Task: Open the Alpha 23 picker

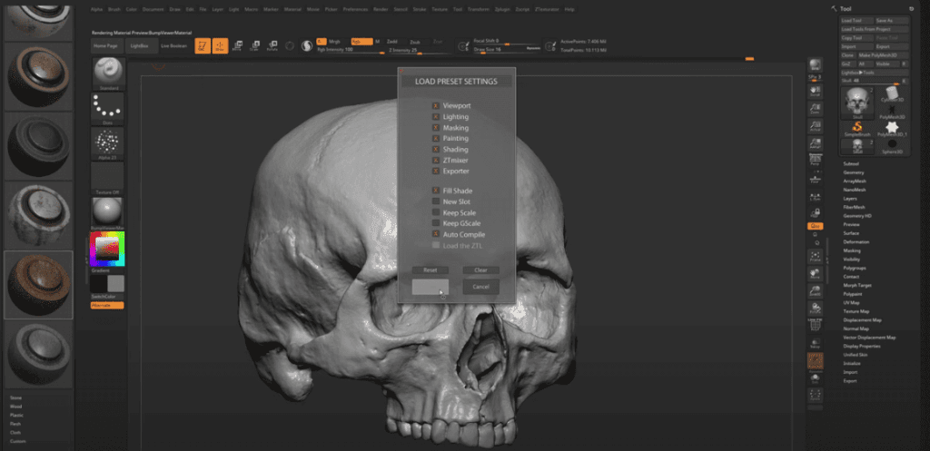Action: point(109,142)
